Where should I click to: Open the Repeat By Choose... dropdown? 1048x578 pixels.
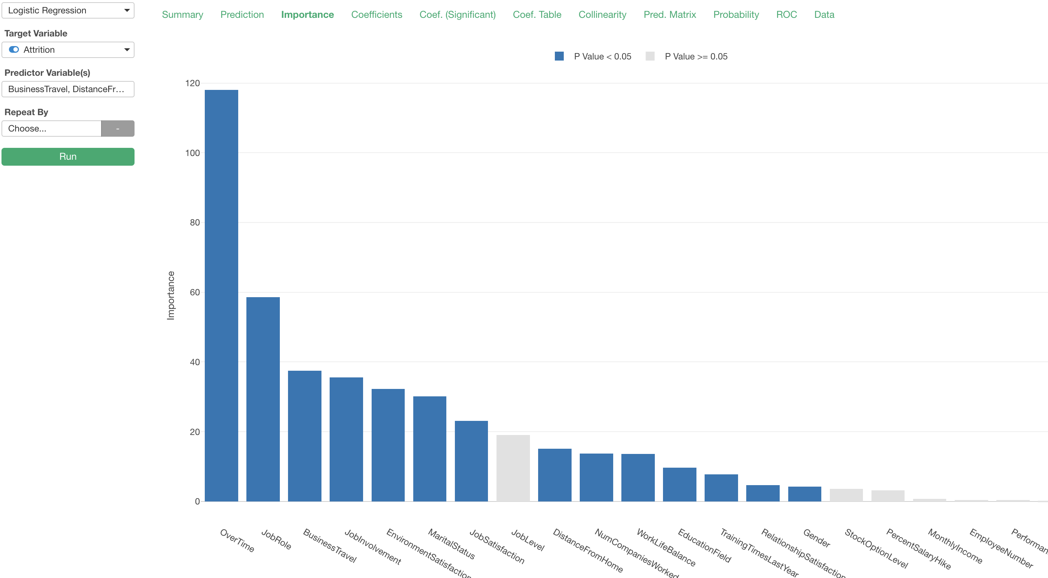click(51, 129)
